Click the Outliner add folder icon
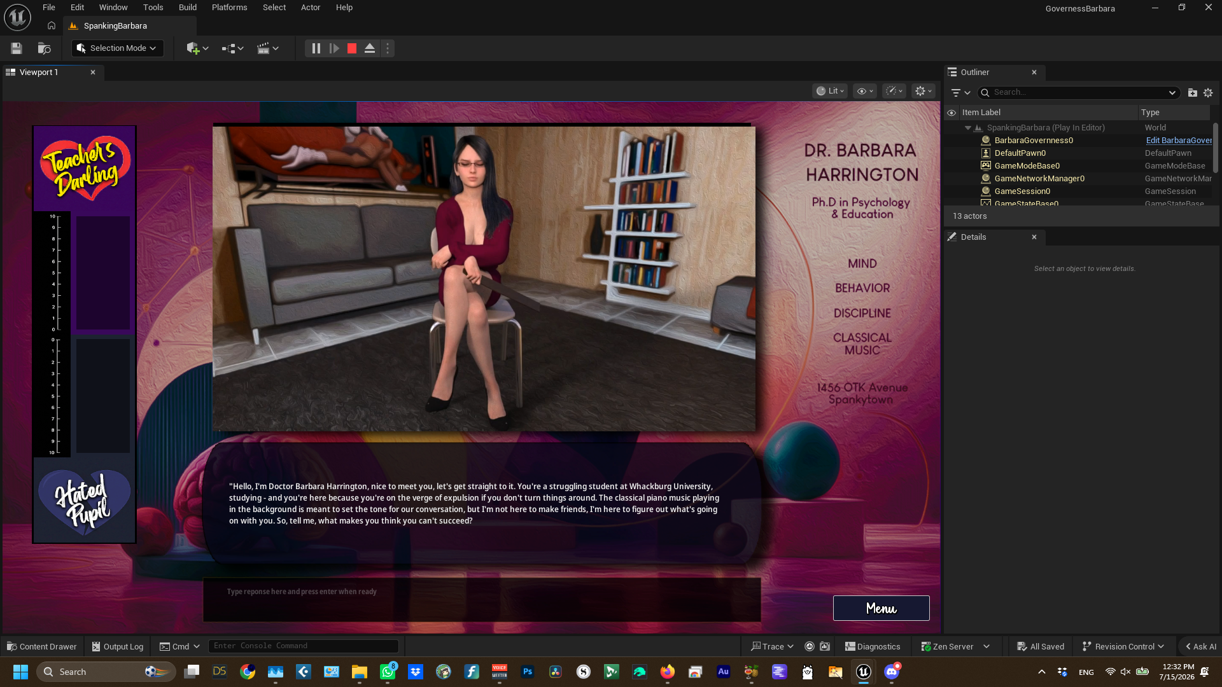This screenshot has height=687, width=1222. coord(1193,93)
